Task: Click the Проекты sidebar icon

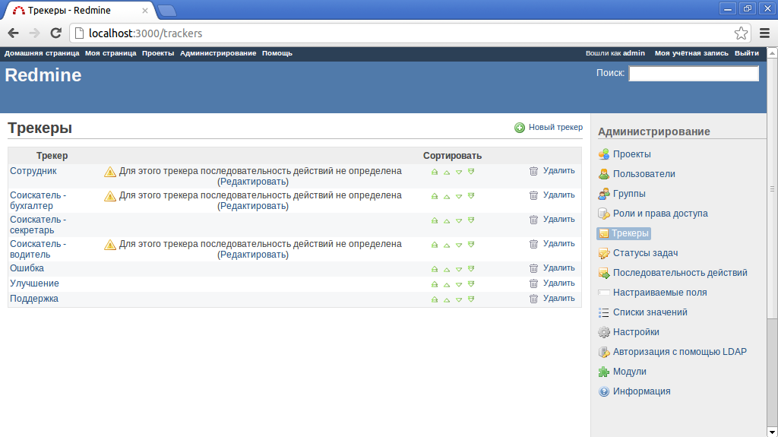Action: coord(604,154)
